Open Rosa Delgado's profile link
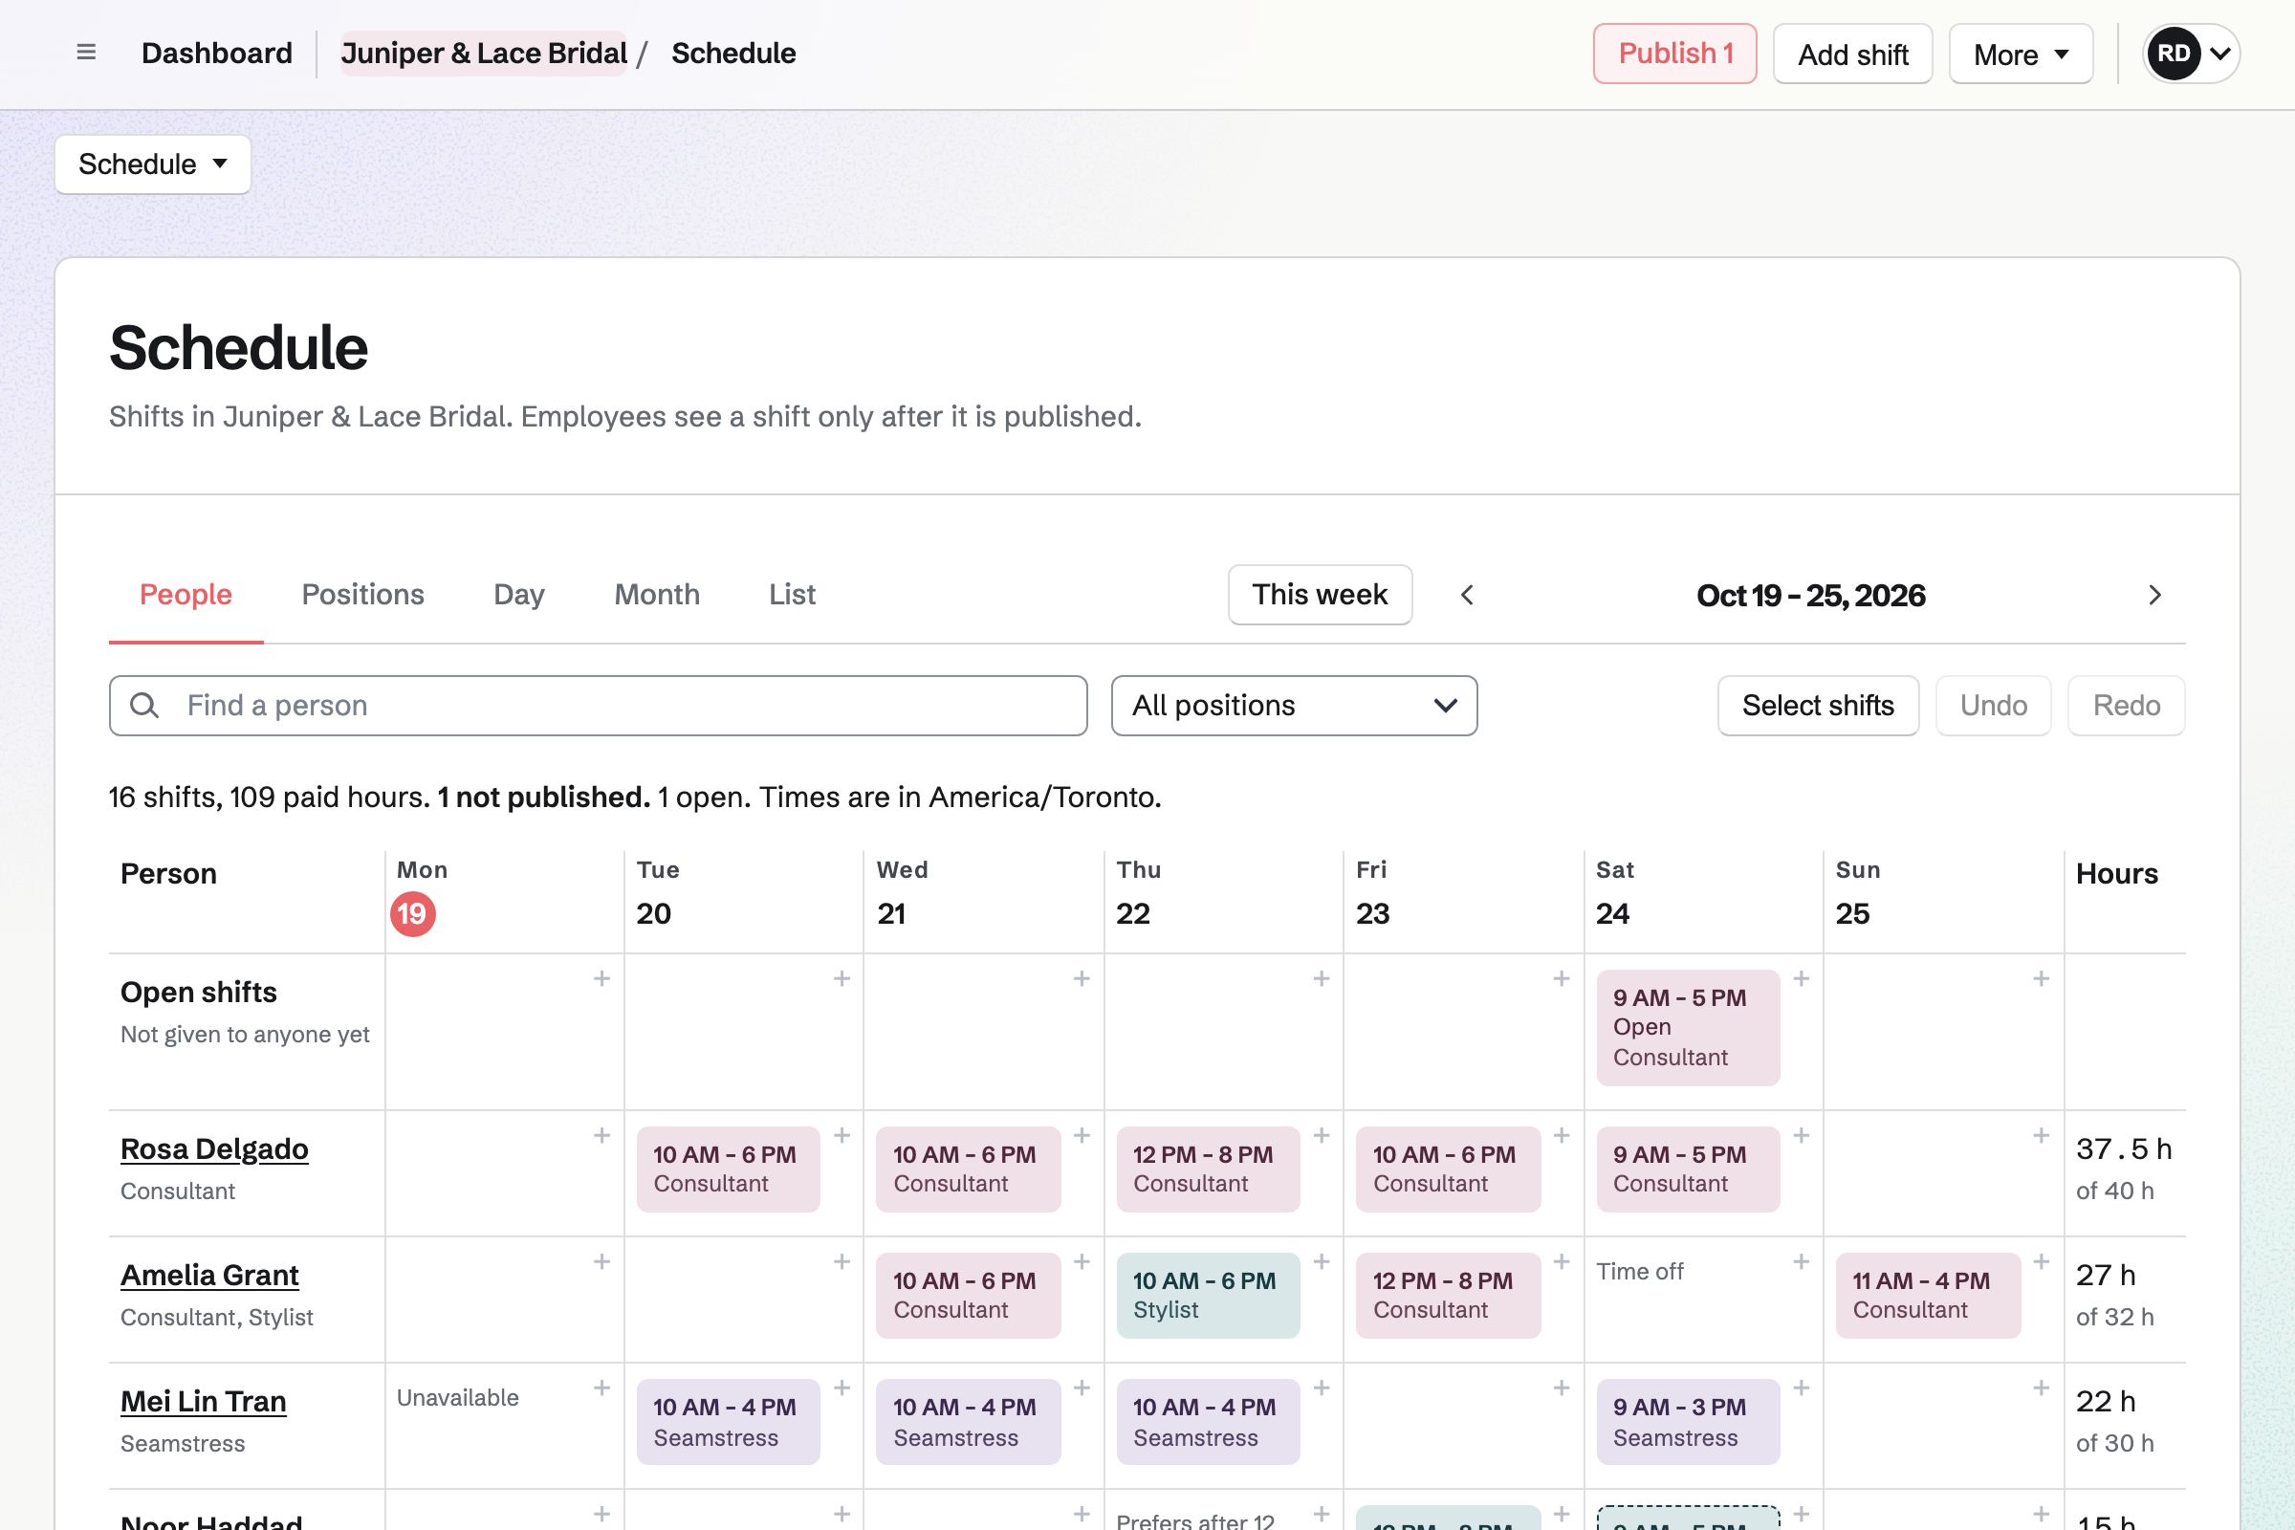The image size is (2295, 1530). 214,1148
